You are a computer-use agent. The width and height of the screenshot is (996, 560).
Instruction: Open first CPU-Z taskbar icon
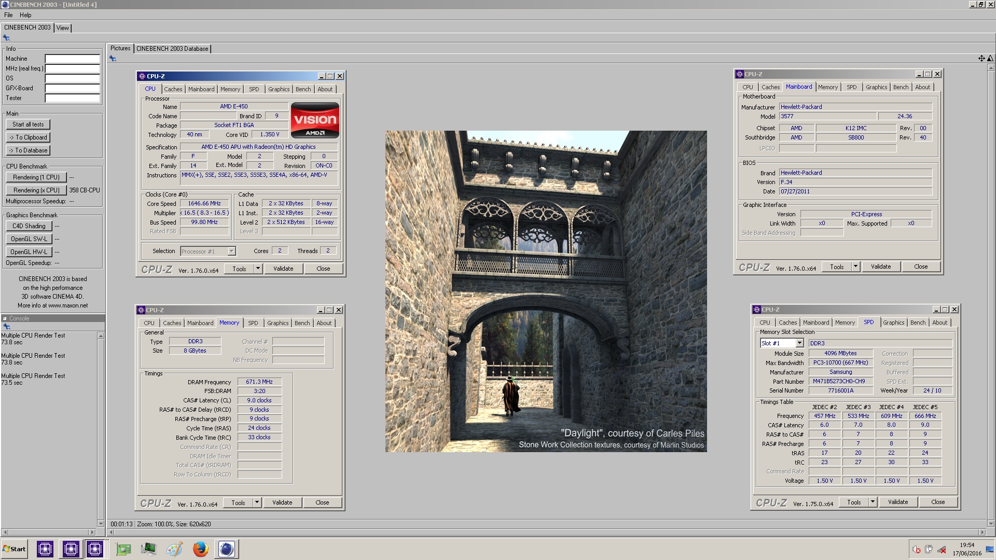coord(45,549)
